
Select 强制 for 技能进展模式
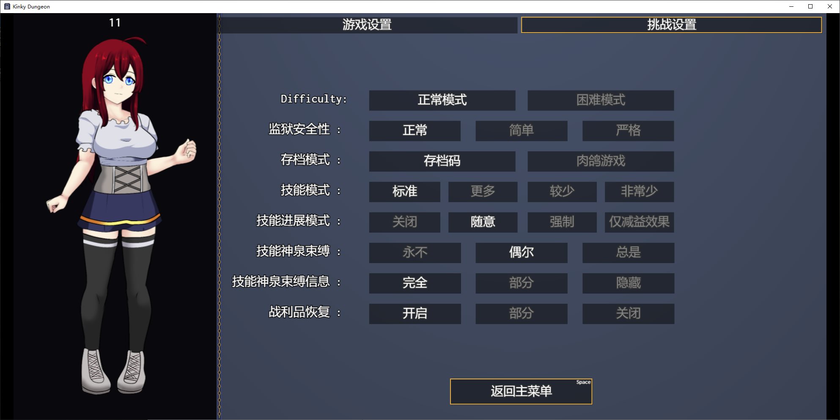[x=562, y=222]
